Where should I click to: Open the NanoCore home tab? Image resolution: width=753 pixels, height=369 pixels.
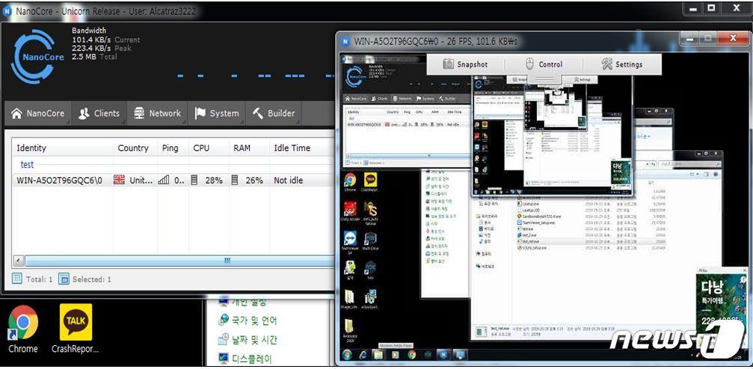click(38, 114)
